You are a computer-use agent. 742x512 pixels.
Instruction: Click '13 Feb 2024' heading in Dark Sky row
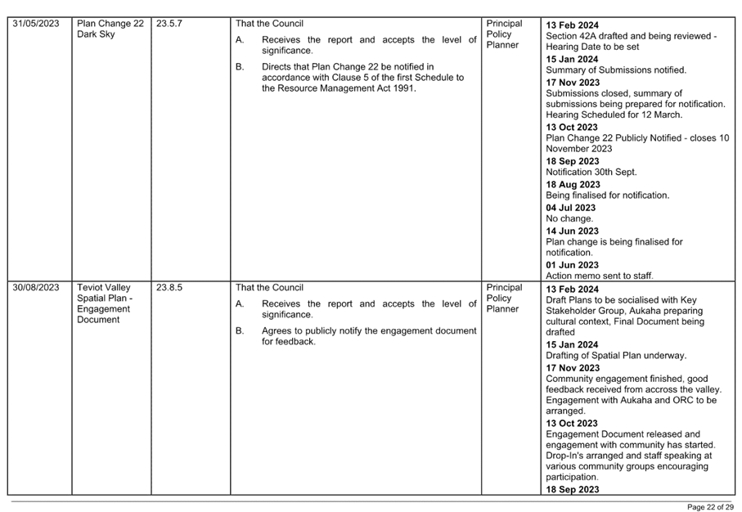(572, 25)
